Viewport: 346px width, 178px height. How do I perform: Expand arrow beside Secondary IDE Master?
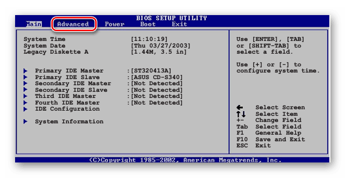25,83
